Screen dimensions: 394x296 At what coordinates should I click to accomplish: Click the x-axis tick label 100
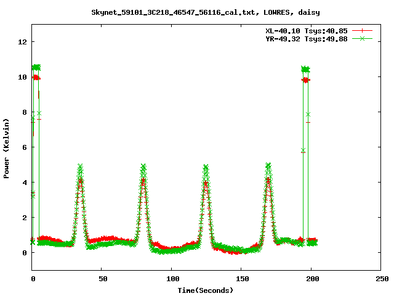click(173, 279)
